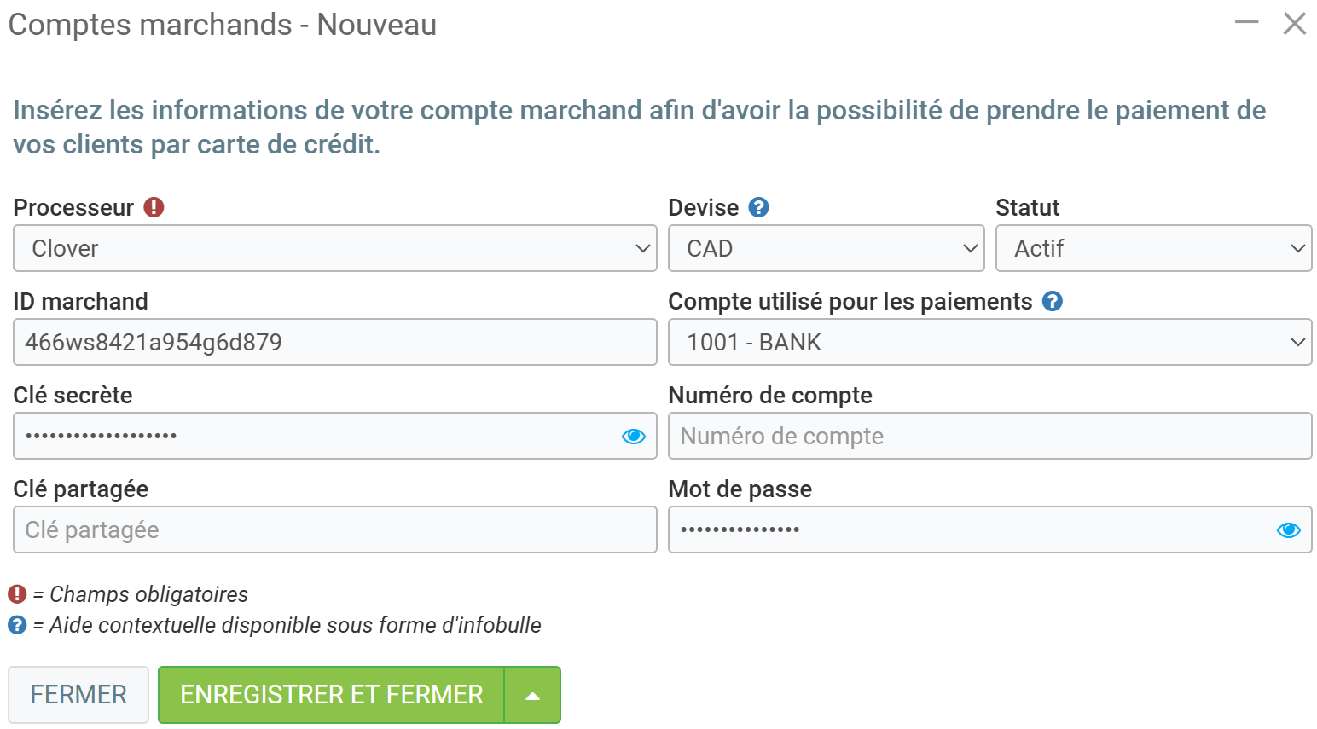1317x729 pixels.
Task: Show the Mot de passe with eye icon
Action: [1288, 529]
